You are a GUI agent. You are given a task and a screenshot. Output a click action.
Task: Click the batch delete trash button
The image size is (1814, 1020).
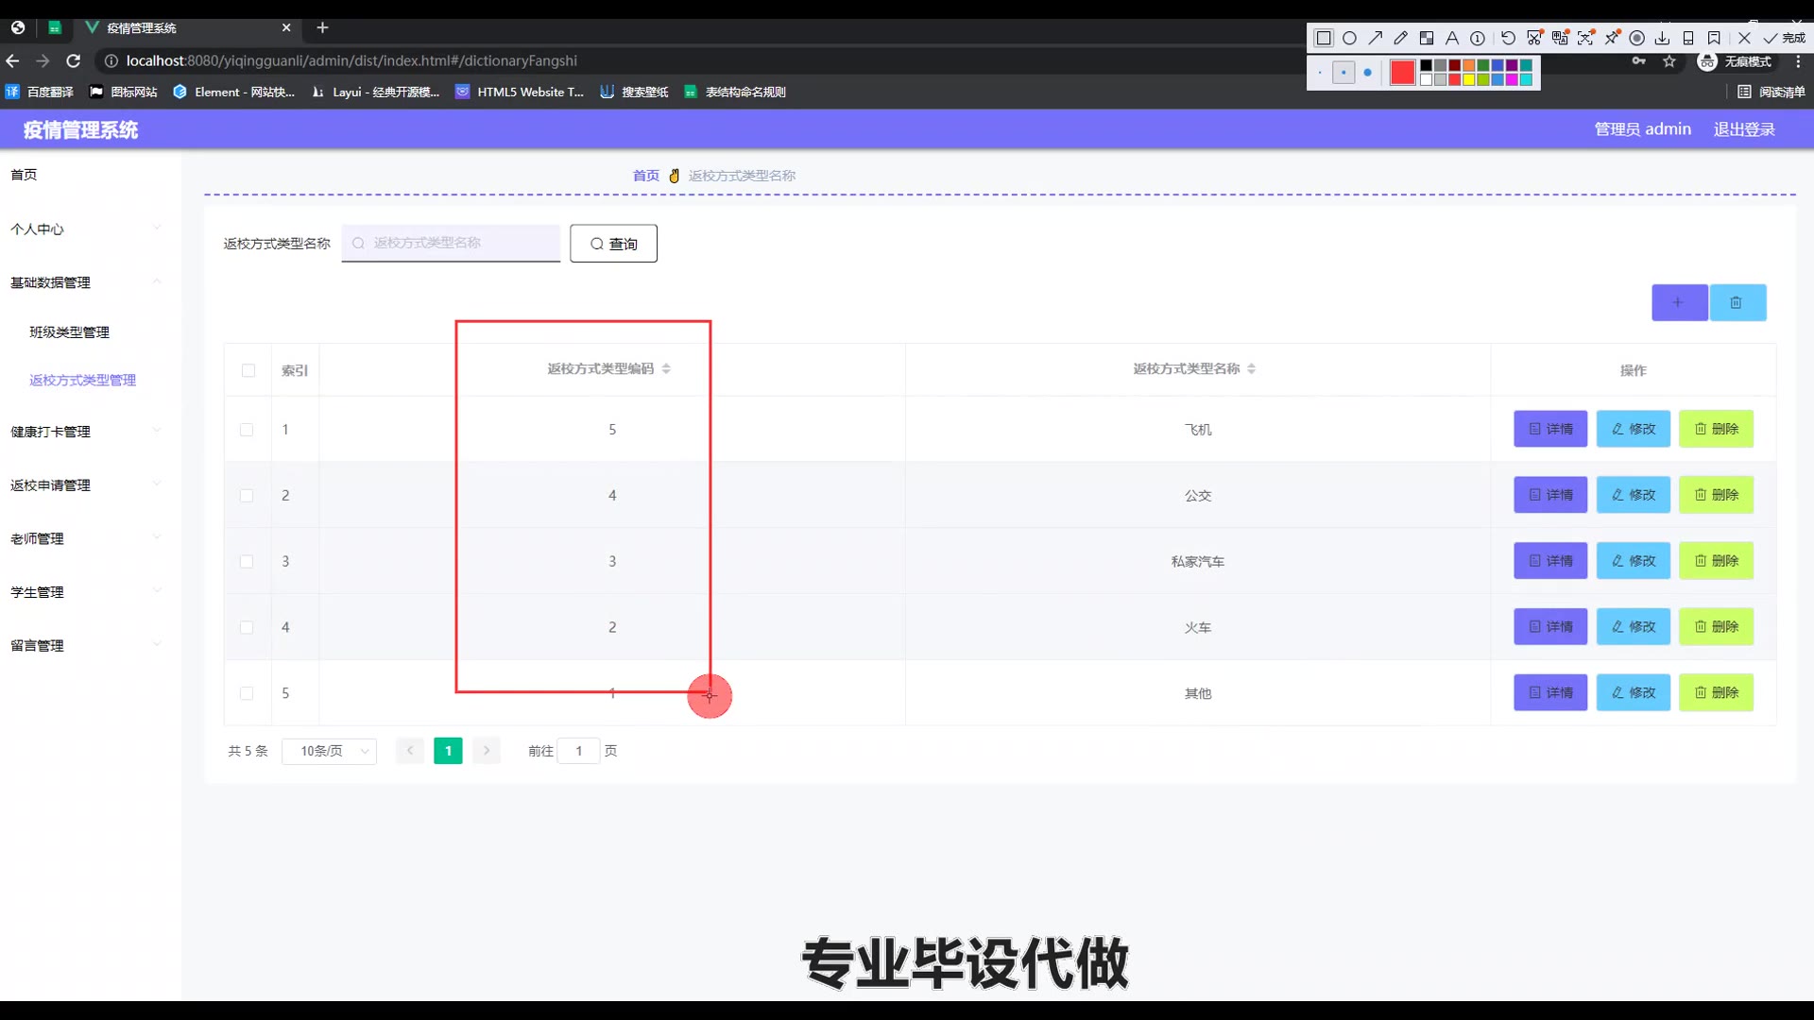[x=1737, y=302]
